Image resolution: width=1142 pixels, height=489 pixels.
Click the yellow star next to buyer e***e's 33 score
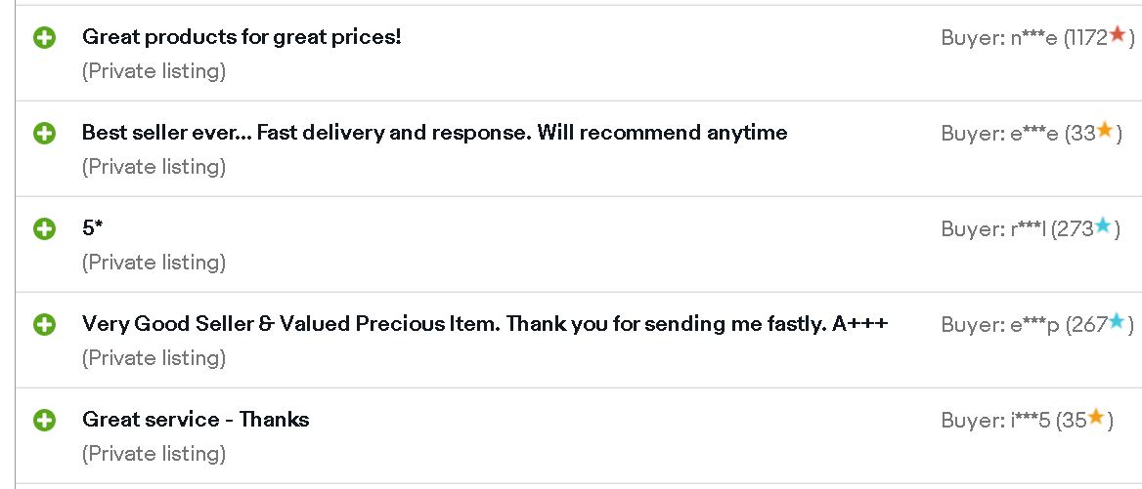click(x=1105, y=130)
